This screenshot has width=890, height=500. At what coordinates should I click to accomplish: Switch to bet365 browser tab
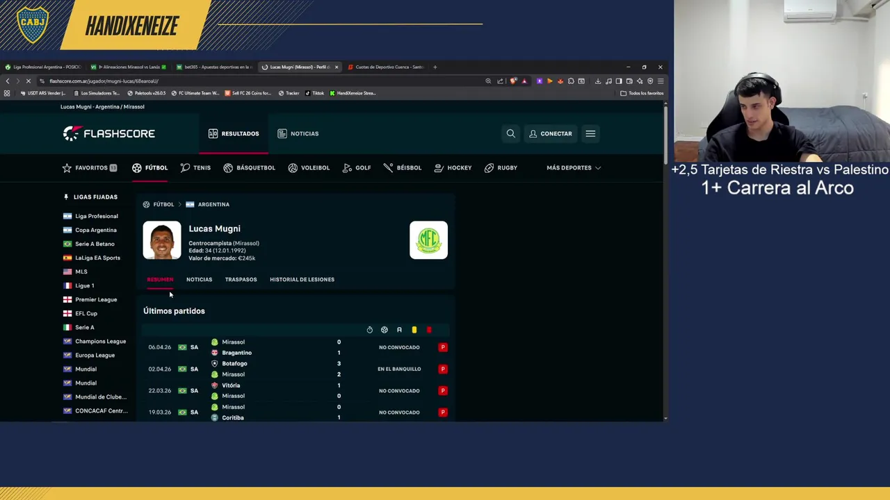click(214, 67)
